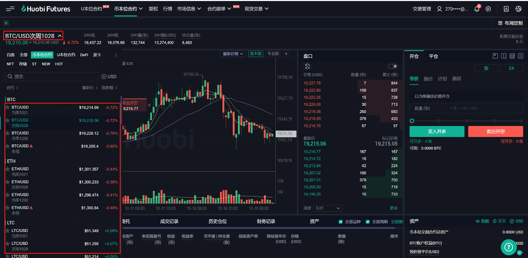Favorite the BTC/USD 次周1028 star
Viewport: 528px width, 258px height.
8,120
